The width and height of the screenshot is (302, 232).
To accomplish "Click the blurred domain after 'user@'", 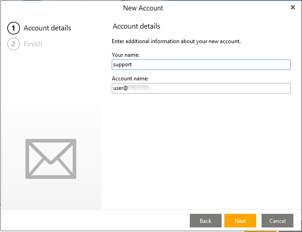I will pyautogui.click(x=140, y=88).
